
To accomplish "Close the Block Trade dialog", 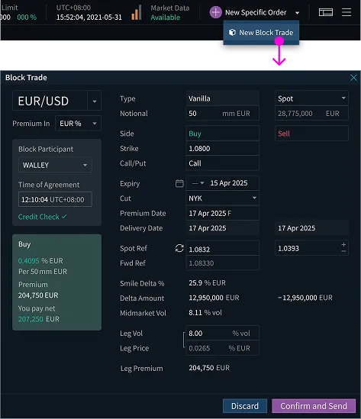I will (353, 78).
